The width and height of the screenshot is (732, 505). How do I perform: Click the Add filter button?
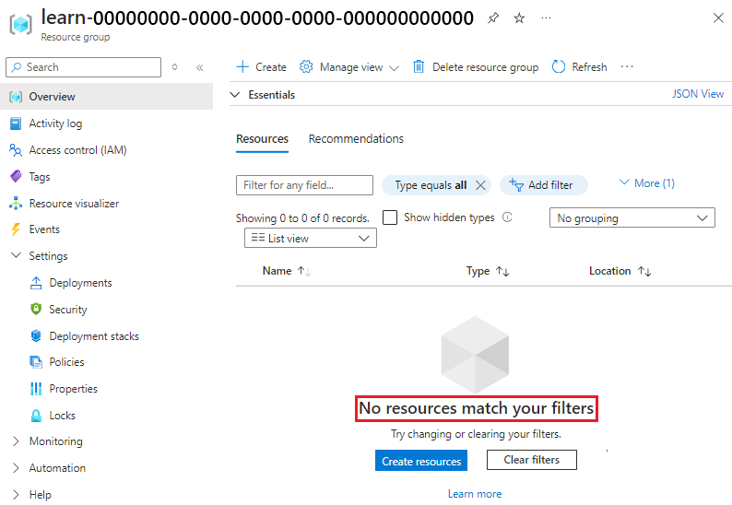[543, 185]
